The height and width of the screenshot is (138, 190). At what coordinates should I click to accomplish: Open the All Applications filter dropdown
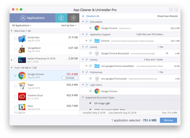click(x=21, y=26)
